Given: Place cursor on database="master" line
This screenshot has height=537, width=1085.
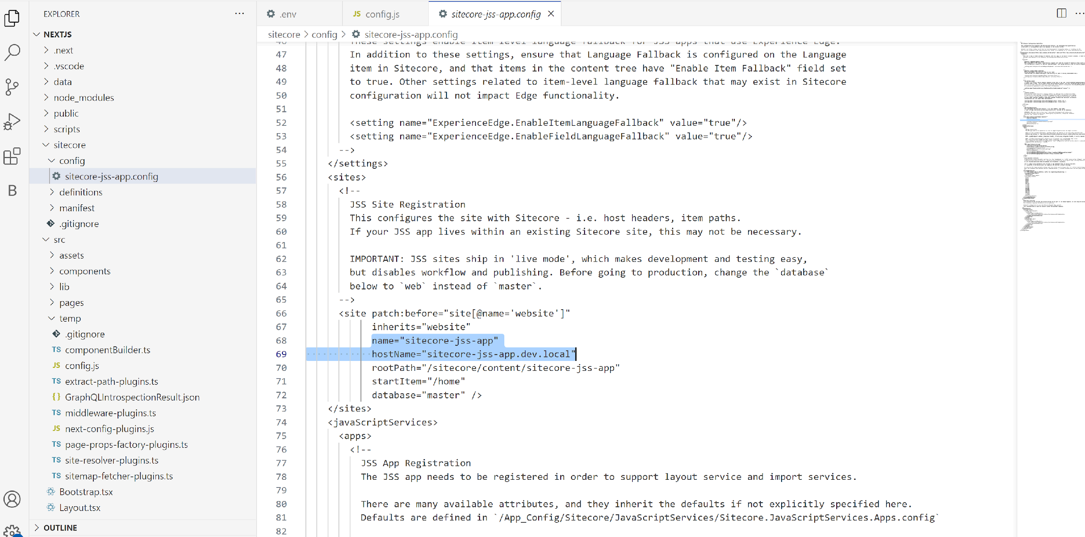Looking at the screenshot, I should click(427, 395).
